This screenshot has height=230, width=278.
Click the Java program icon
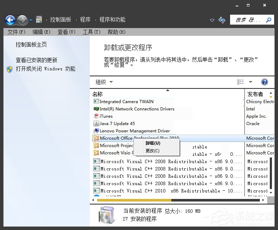[96, 123]
